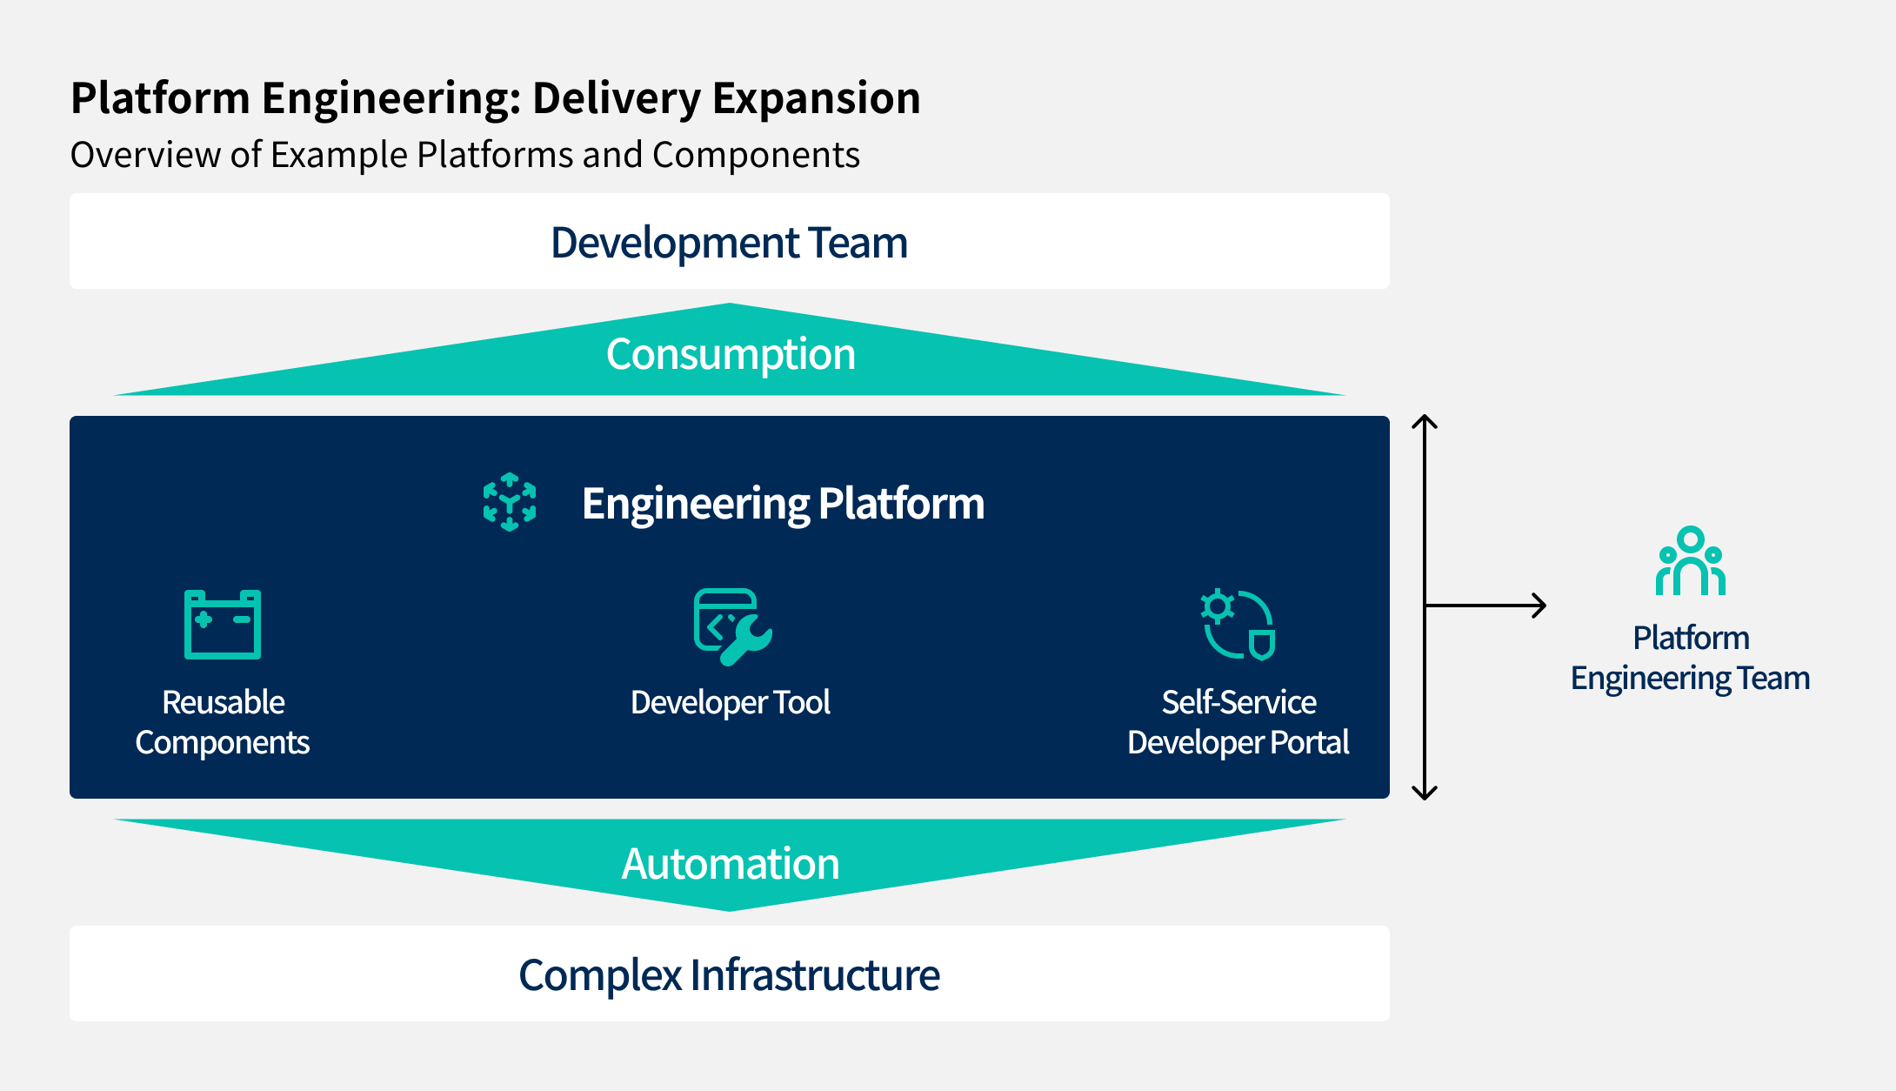Click the Consumption label text
This screenshot has height=1091, width=1896.
tap(731, 354)
